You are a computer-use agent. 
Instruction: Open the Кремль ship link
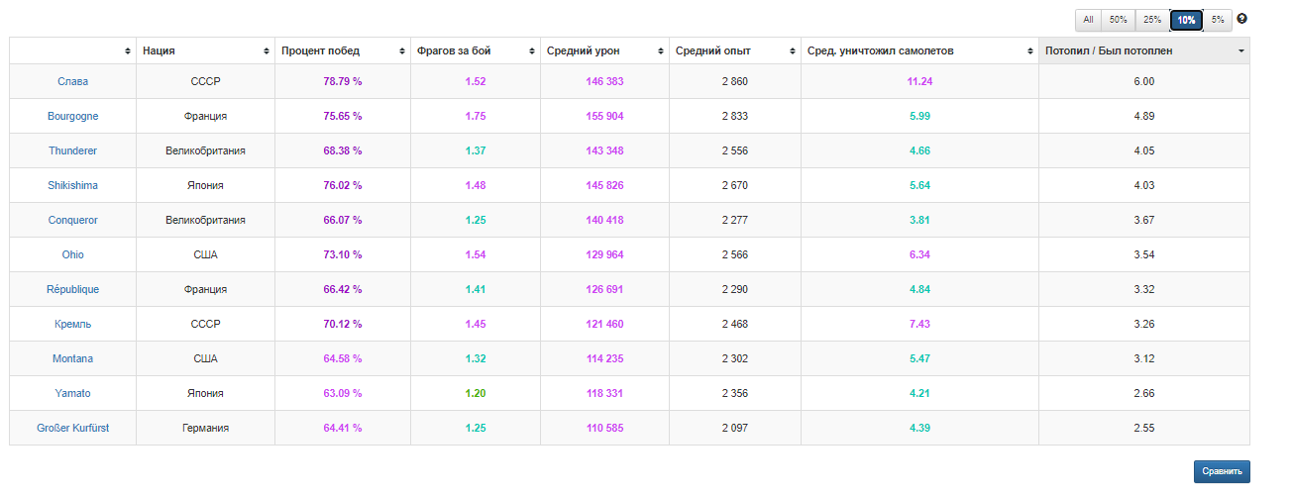72,324
